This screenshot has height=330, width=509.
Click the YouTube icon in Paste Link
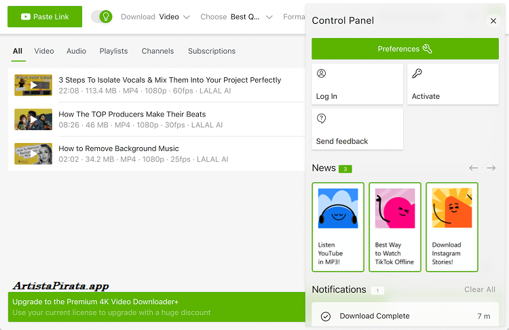26,16
